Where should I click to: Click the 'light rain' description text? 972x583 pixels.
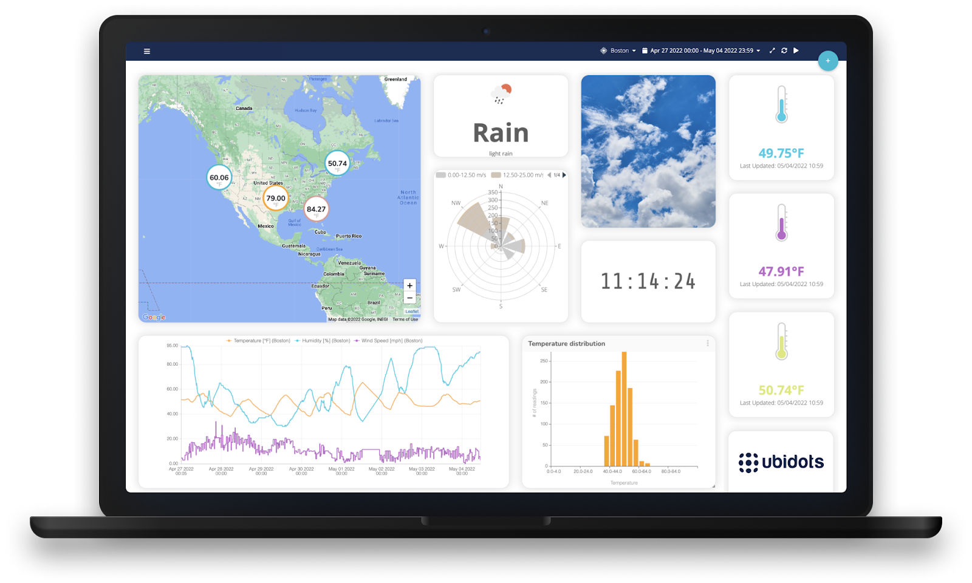pyautogui.click(x=501, y=154)
